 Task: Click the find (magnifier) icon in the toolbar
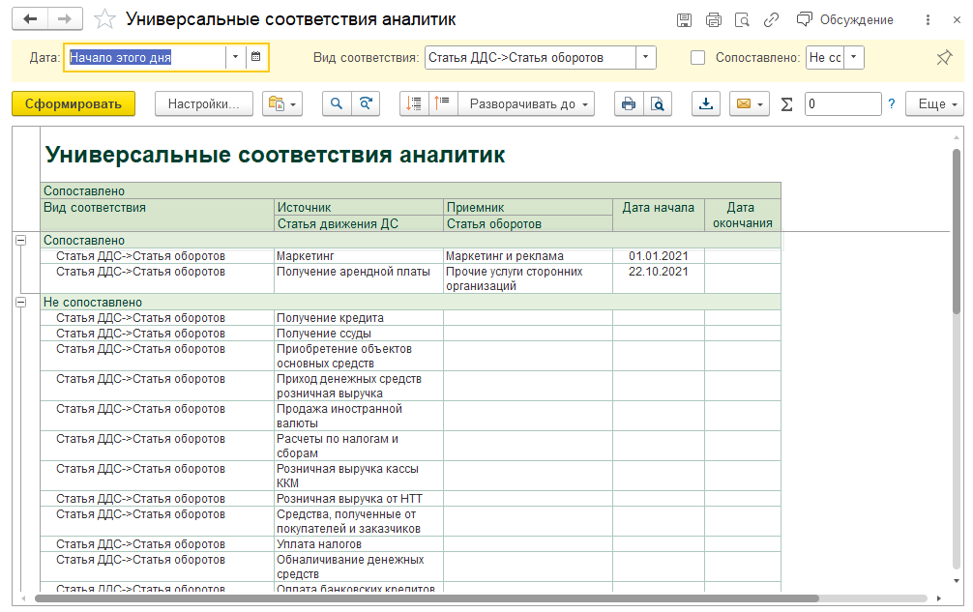337,104
